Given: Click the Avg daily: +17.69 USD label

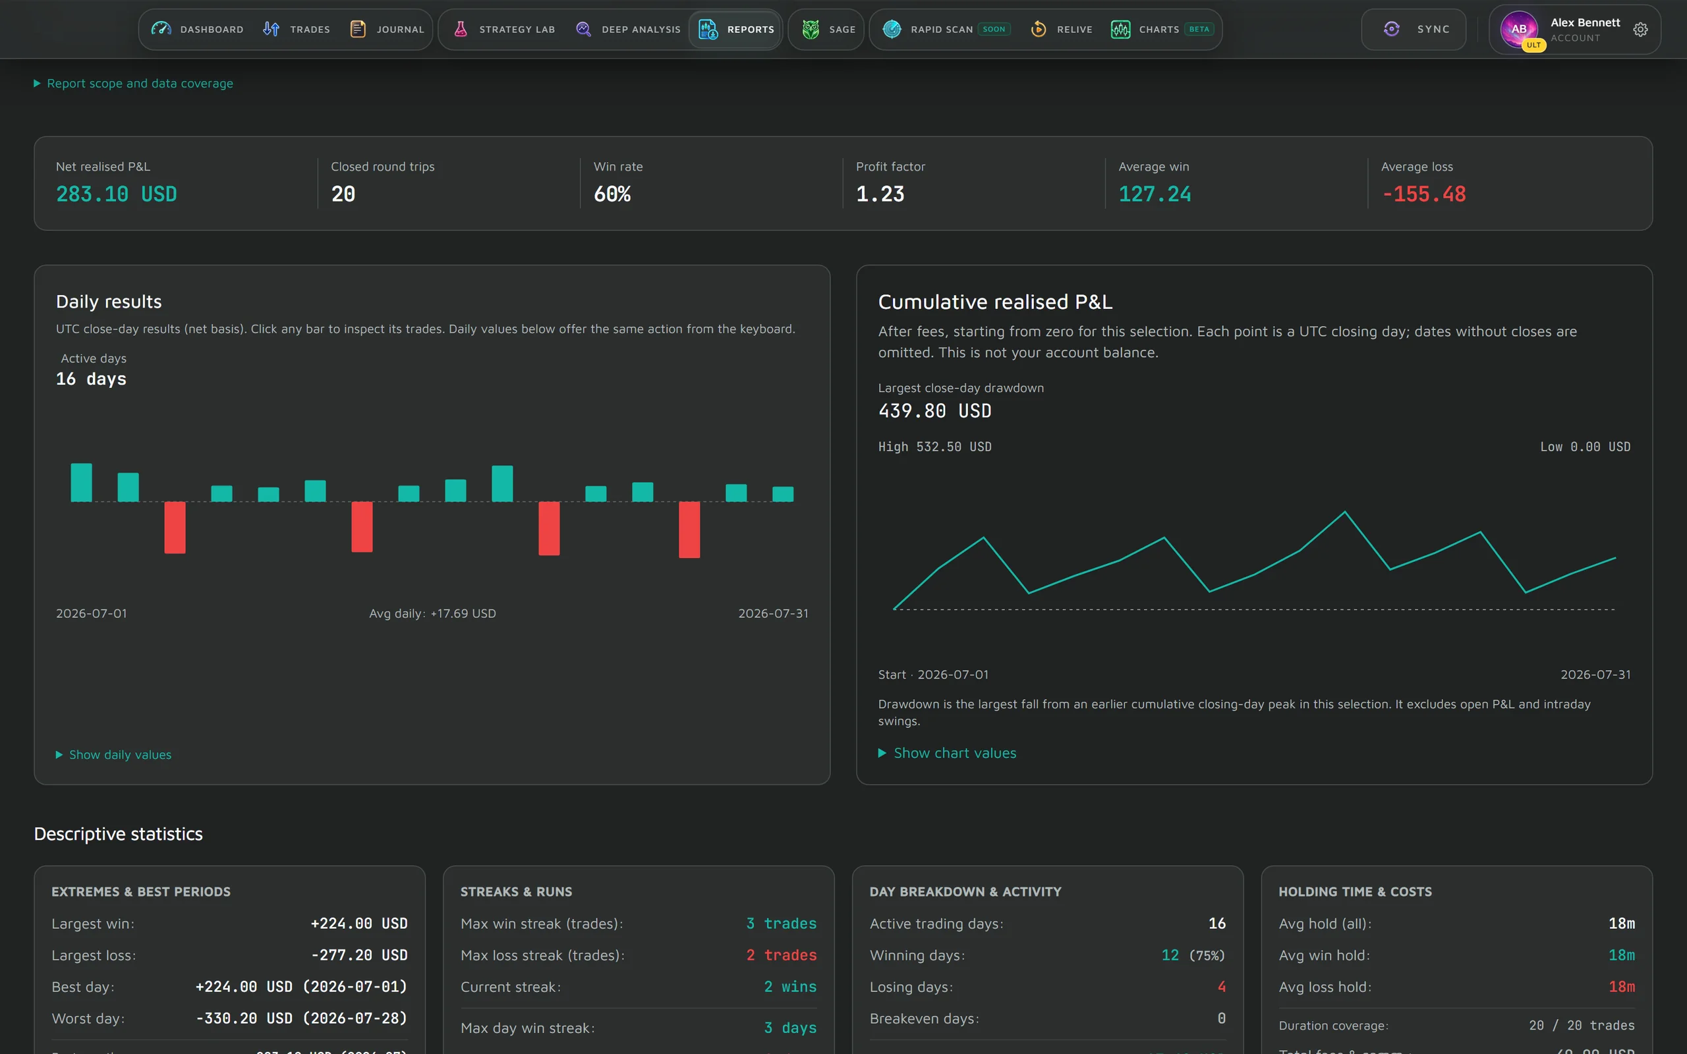Looking at the screenshot, I should point(432,613).
